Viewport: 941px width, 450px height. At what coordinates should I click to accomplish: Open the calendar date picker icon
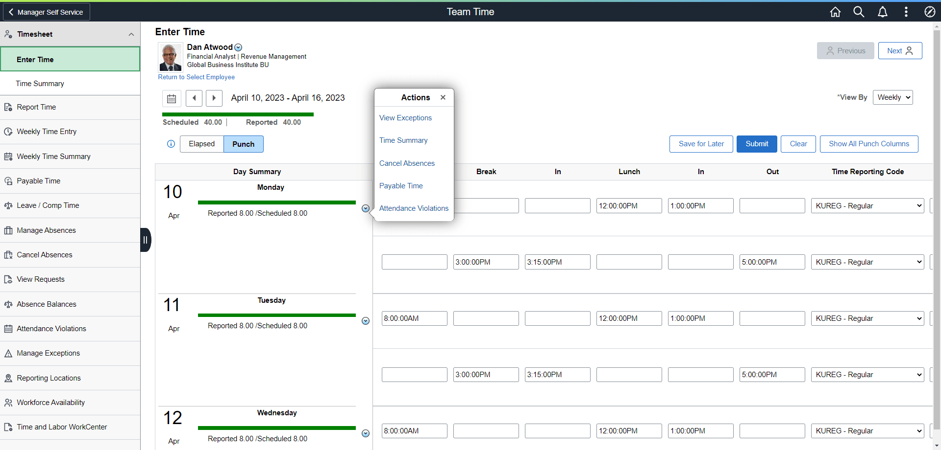[x=172, y=98]
